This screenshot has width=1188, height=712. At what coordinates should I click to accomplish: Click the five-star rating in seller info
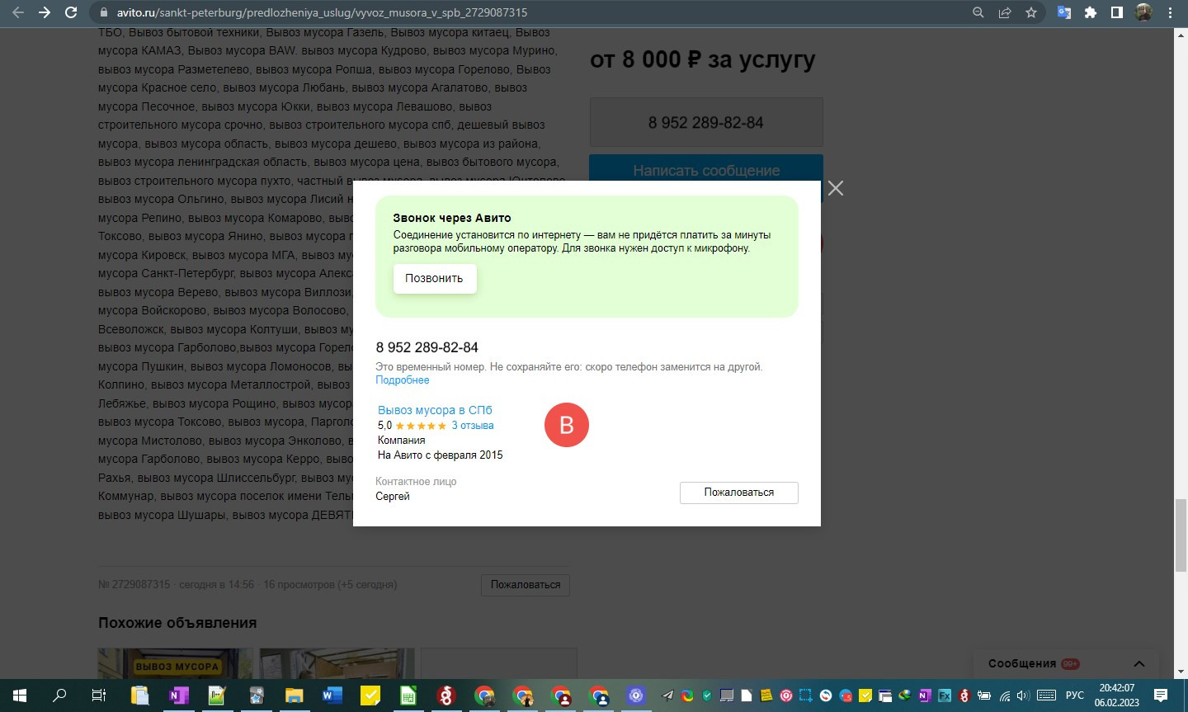pos(421,426)
